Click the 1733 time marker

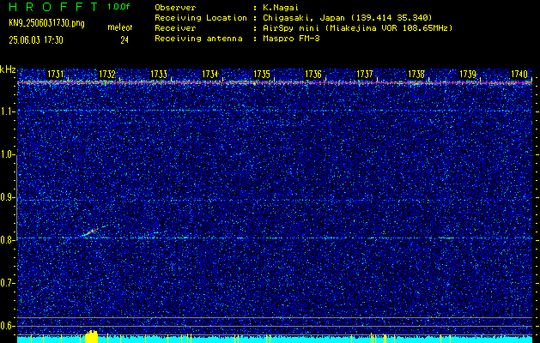(159, 74)
